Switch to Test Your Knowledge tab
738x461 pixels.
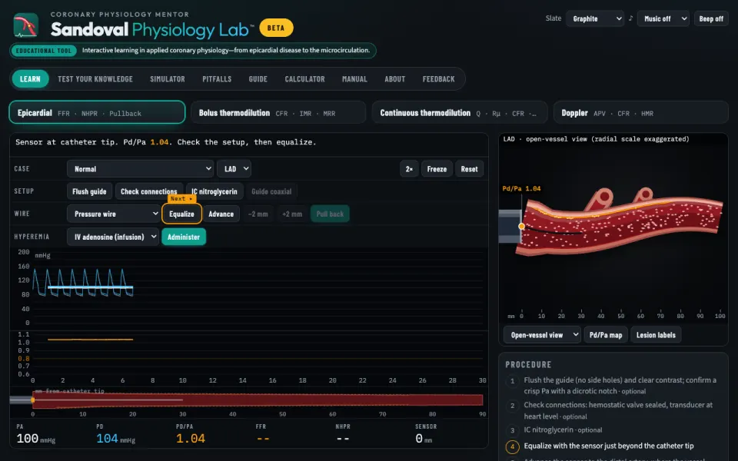[x=95, y=79]
